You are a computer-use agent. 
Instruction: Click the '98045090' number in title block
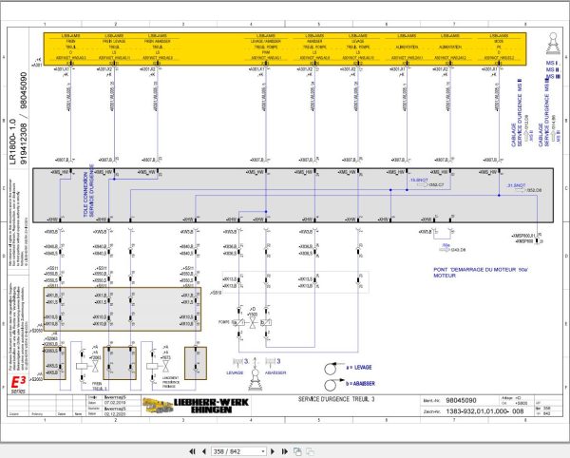(461, 401)
